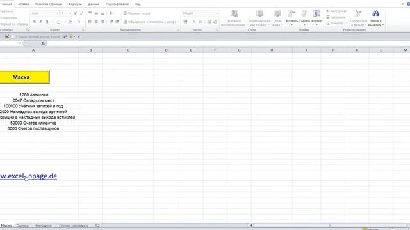
Task: Click Format painter (Формат по образцу)
Action: click(x=14, y=24)
